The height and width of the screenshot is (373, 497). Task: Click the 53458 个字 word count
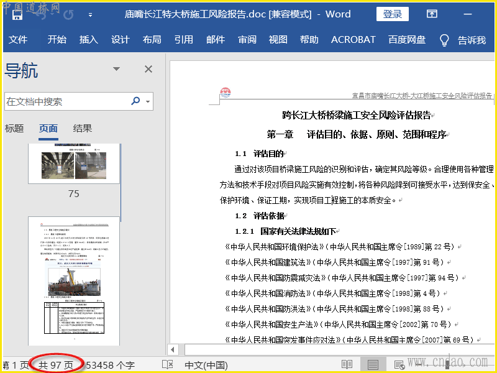(x=111, y=365)
